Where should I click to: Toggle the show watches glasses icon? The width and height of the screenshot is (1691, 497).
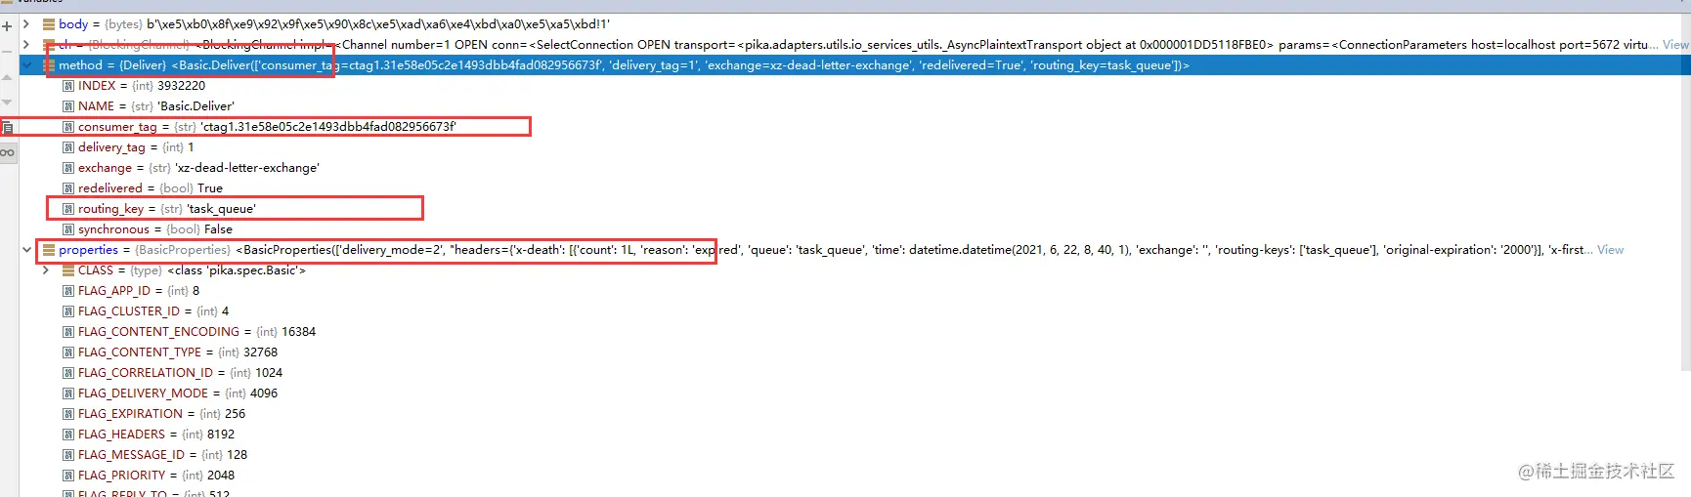(7, 152)
